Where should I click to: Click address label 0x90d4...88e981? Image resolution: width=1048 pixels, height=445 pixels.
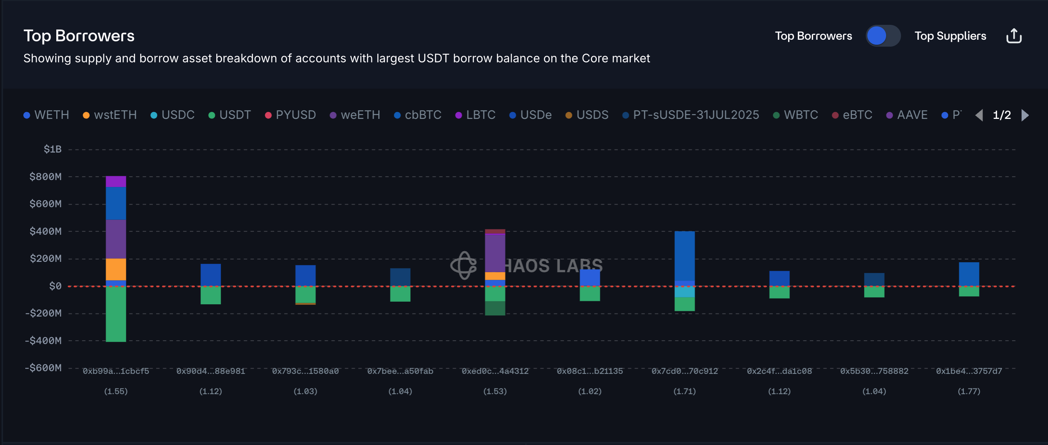coord(211,371)
